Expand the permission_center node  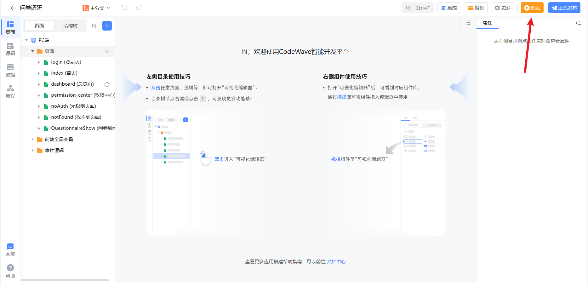click(39, 95)
